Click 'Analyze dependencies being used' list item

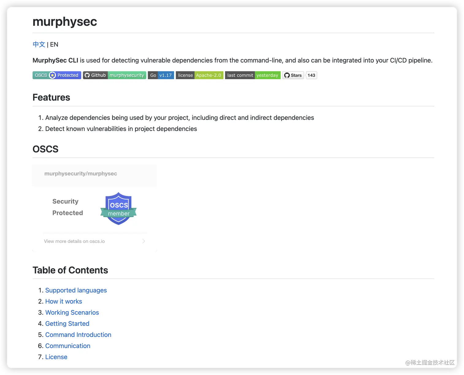click(x=180, y=118)
